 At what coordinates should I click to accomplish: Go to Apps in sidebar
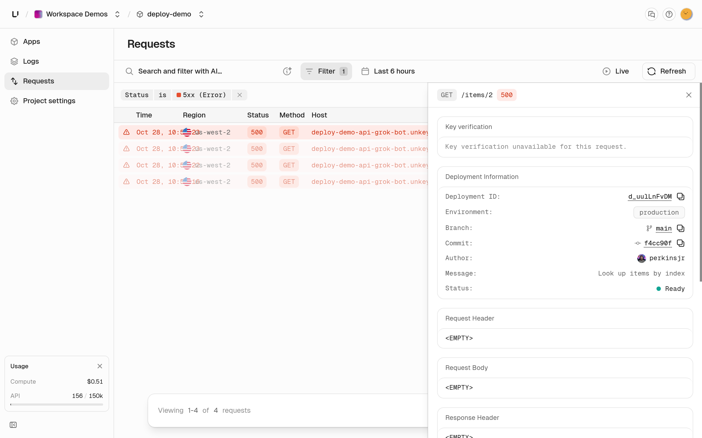(x=57, y=41)
